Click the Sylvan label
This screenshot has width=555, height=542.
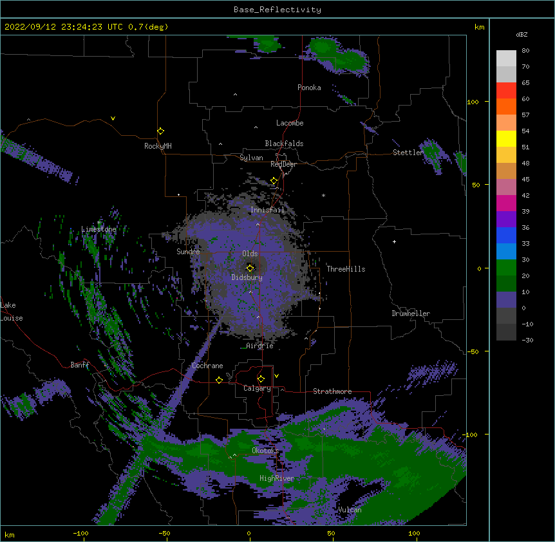tap(251, 158)
